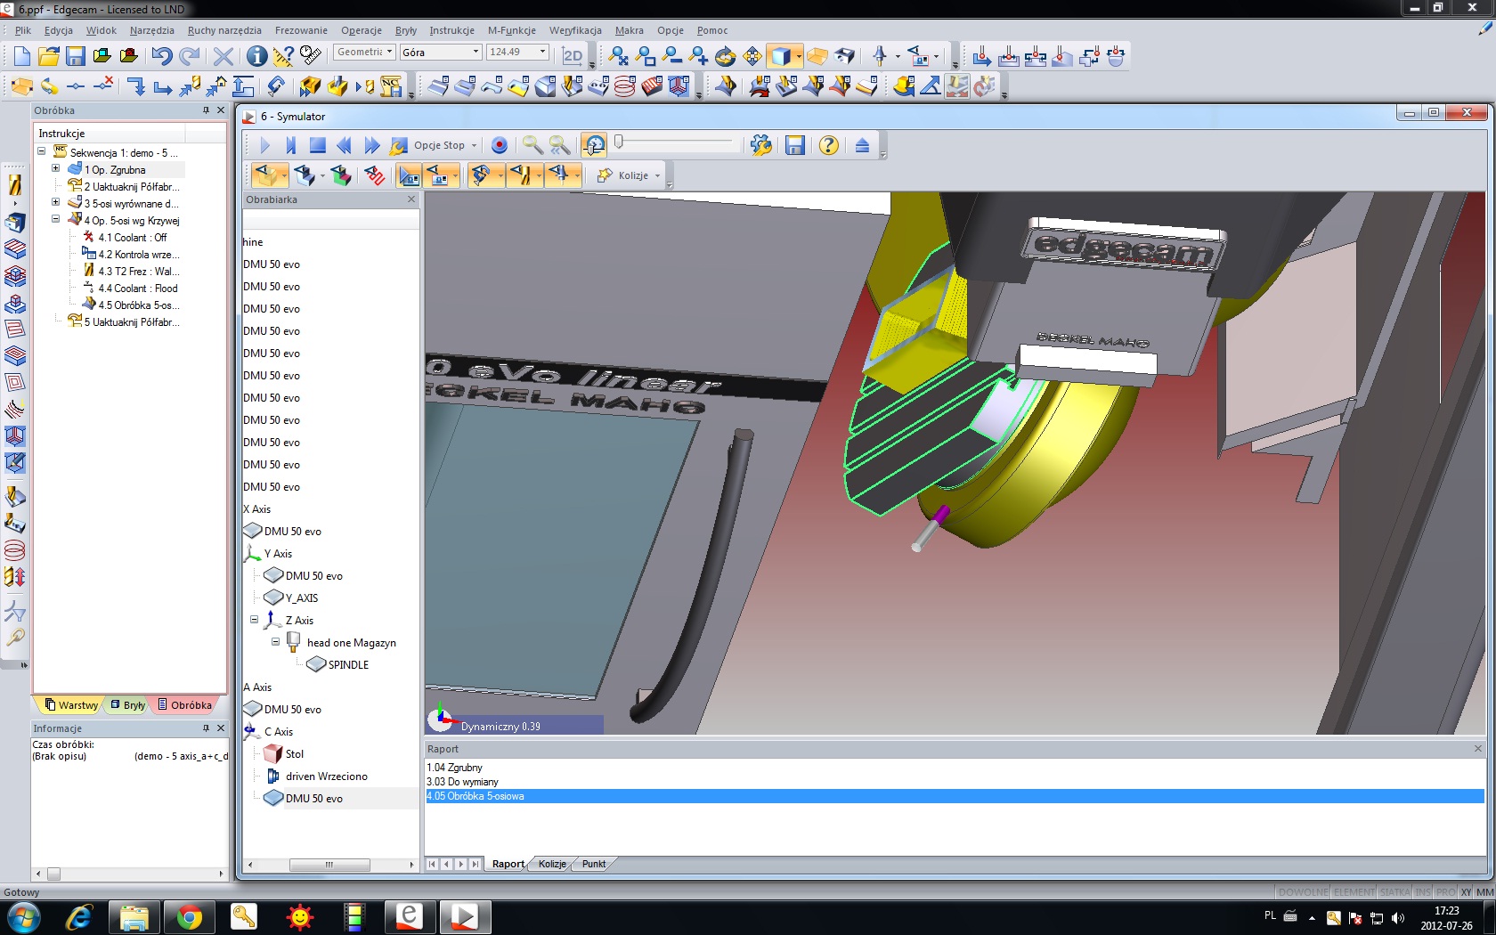The image size is (1496, 935).
Task: Click the Obrabiarka panel horizontal scrollbar
Action: [x=329, y=865]
